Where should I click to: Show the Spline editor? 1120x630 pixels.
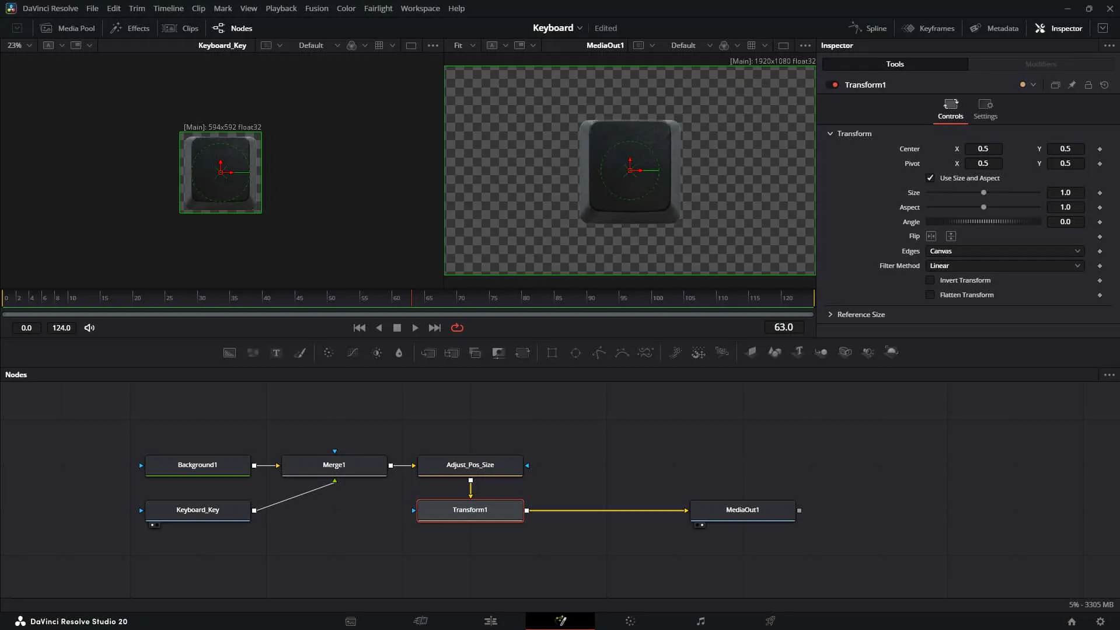click(867, 28)
